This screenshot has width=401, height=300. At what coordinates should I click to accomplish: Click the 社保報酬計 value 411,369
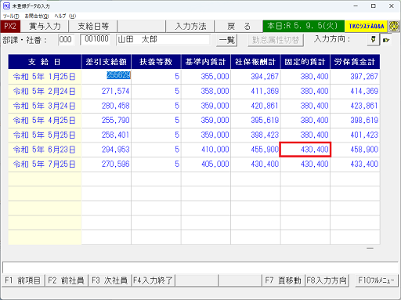pyautogui.click(x=265, y=91)
